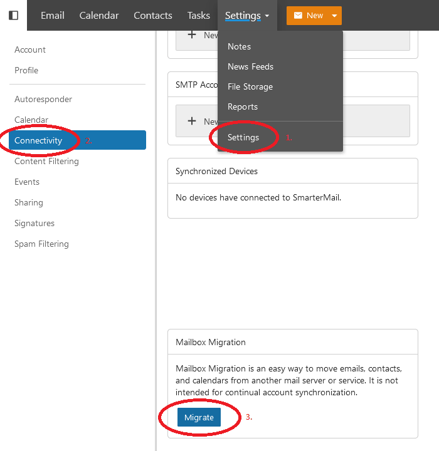The width and height of the screenshot is (439, 451).
Task: Open Events in the sidebar
Action: pos(27,182)
